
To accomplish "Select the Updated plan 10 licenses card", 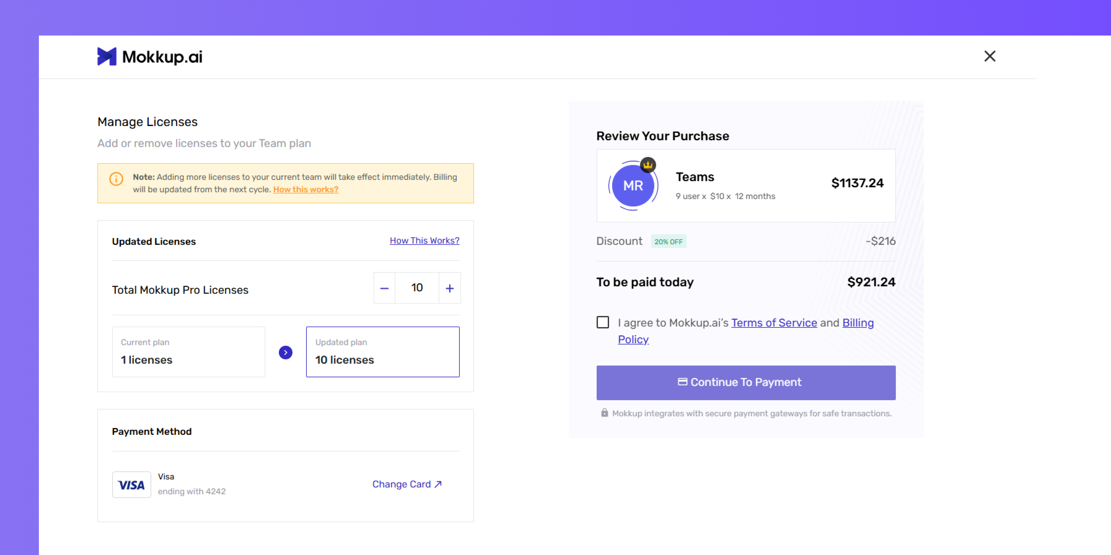I will (x=382, y=352).
